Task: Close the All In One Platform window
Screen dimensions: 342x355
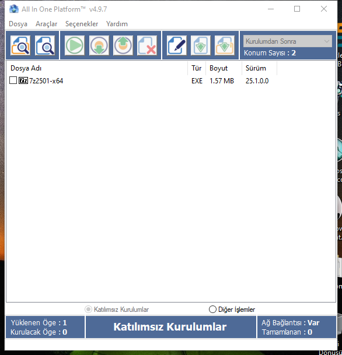Action: click(324, 9)
